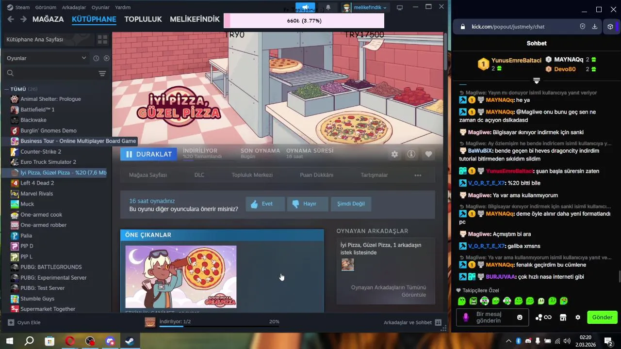Click the download progress bar at bottom

point(219,326)
